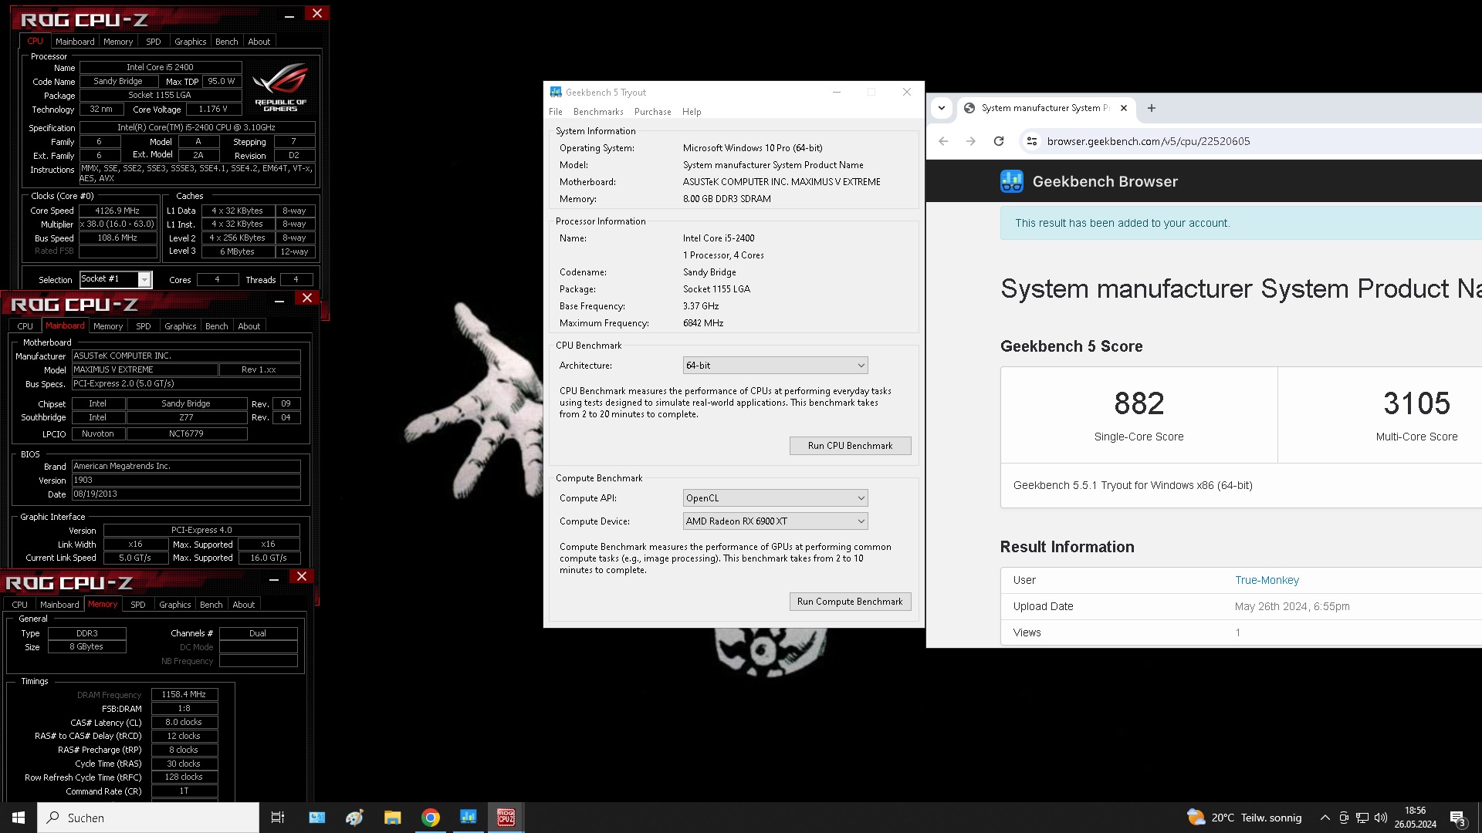Open volume control in system tray

coord(1381,818)
